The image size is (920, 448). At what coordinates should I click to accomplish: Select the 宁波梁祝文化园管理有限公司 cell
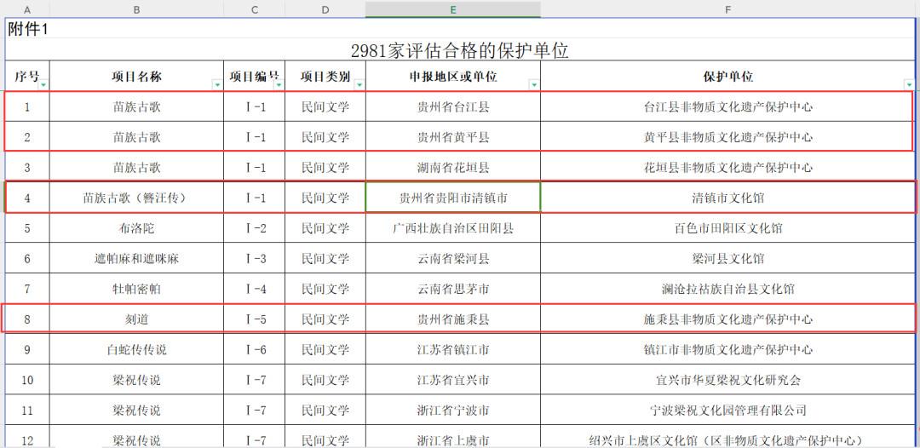pos(727,411)
